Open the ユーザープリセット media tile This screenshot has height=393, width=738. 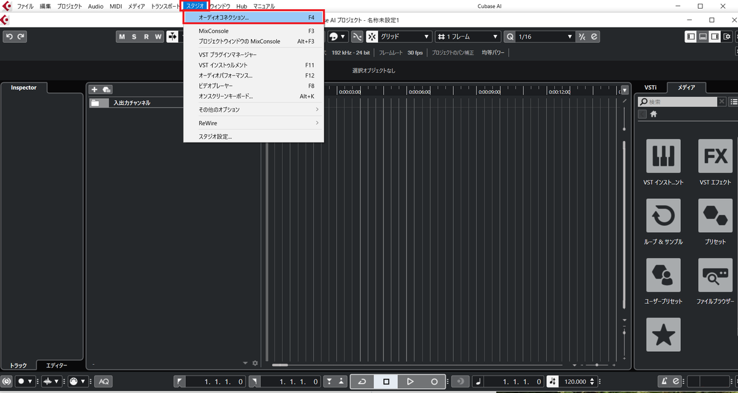click(664, 275)
